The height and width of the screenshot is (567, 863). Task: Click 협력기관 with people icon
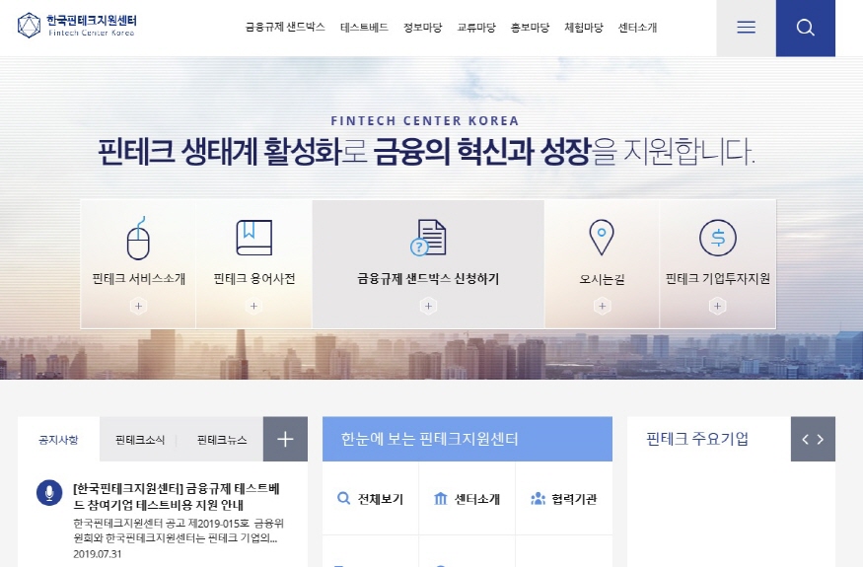pyautogui.click(x=563, y=499)
